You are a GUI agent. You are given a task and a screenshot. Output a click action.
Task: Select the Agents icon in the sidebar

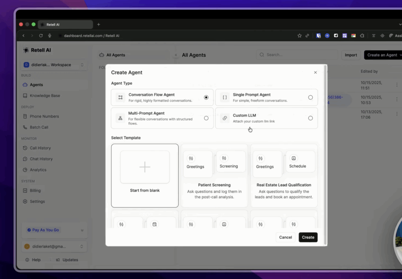pos(24,84)
